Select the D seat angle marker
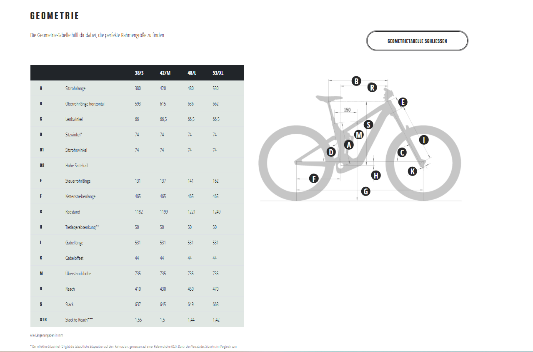The image size is (533, 352). pos(331,152)
